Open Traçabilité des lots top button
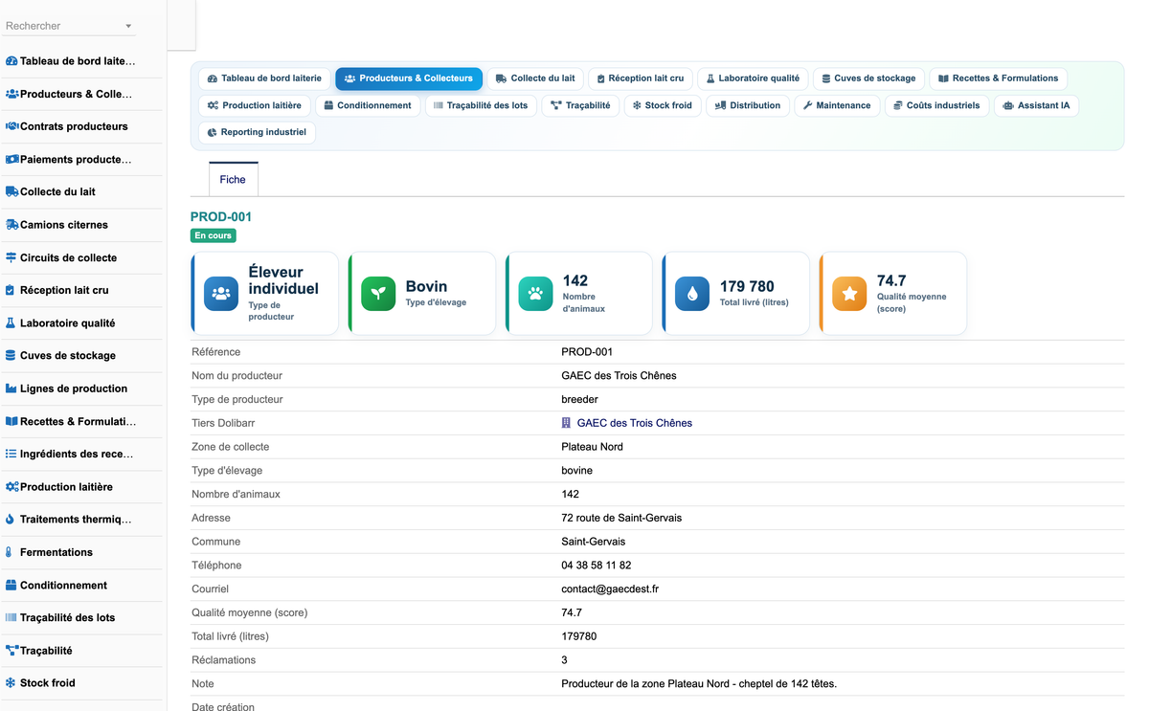Screen dimensions: 1149x711 click(x=481, y=105)
